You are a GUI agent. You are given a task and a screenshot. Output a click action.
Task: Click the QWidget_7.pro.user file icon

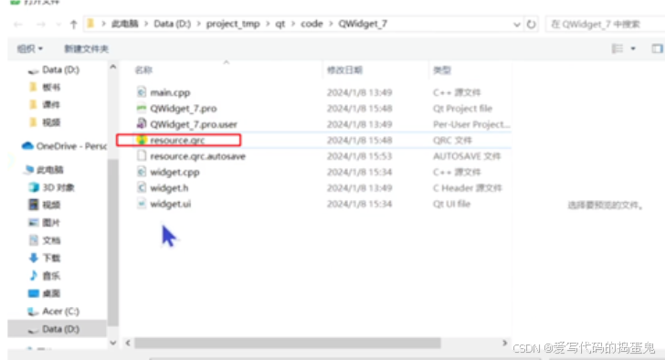click(x=142, y=124)
